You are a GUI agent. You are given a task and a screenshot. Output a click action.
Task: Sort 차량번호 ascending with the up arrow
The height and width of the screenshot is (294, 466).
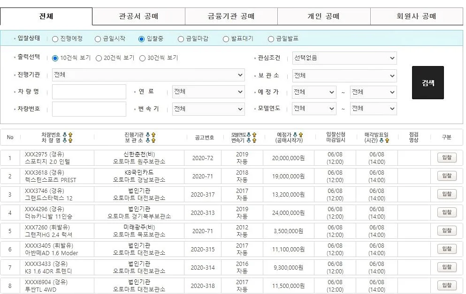click(70, 135)
